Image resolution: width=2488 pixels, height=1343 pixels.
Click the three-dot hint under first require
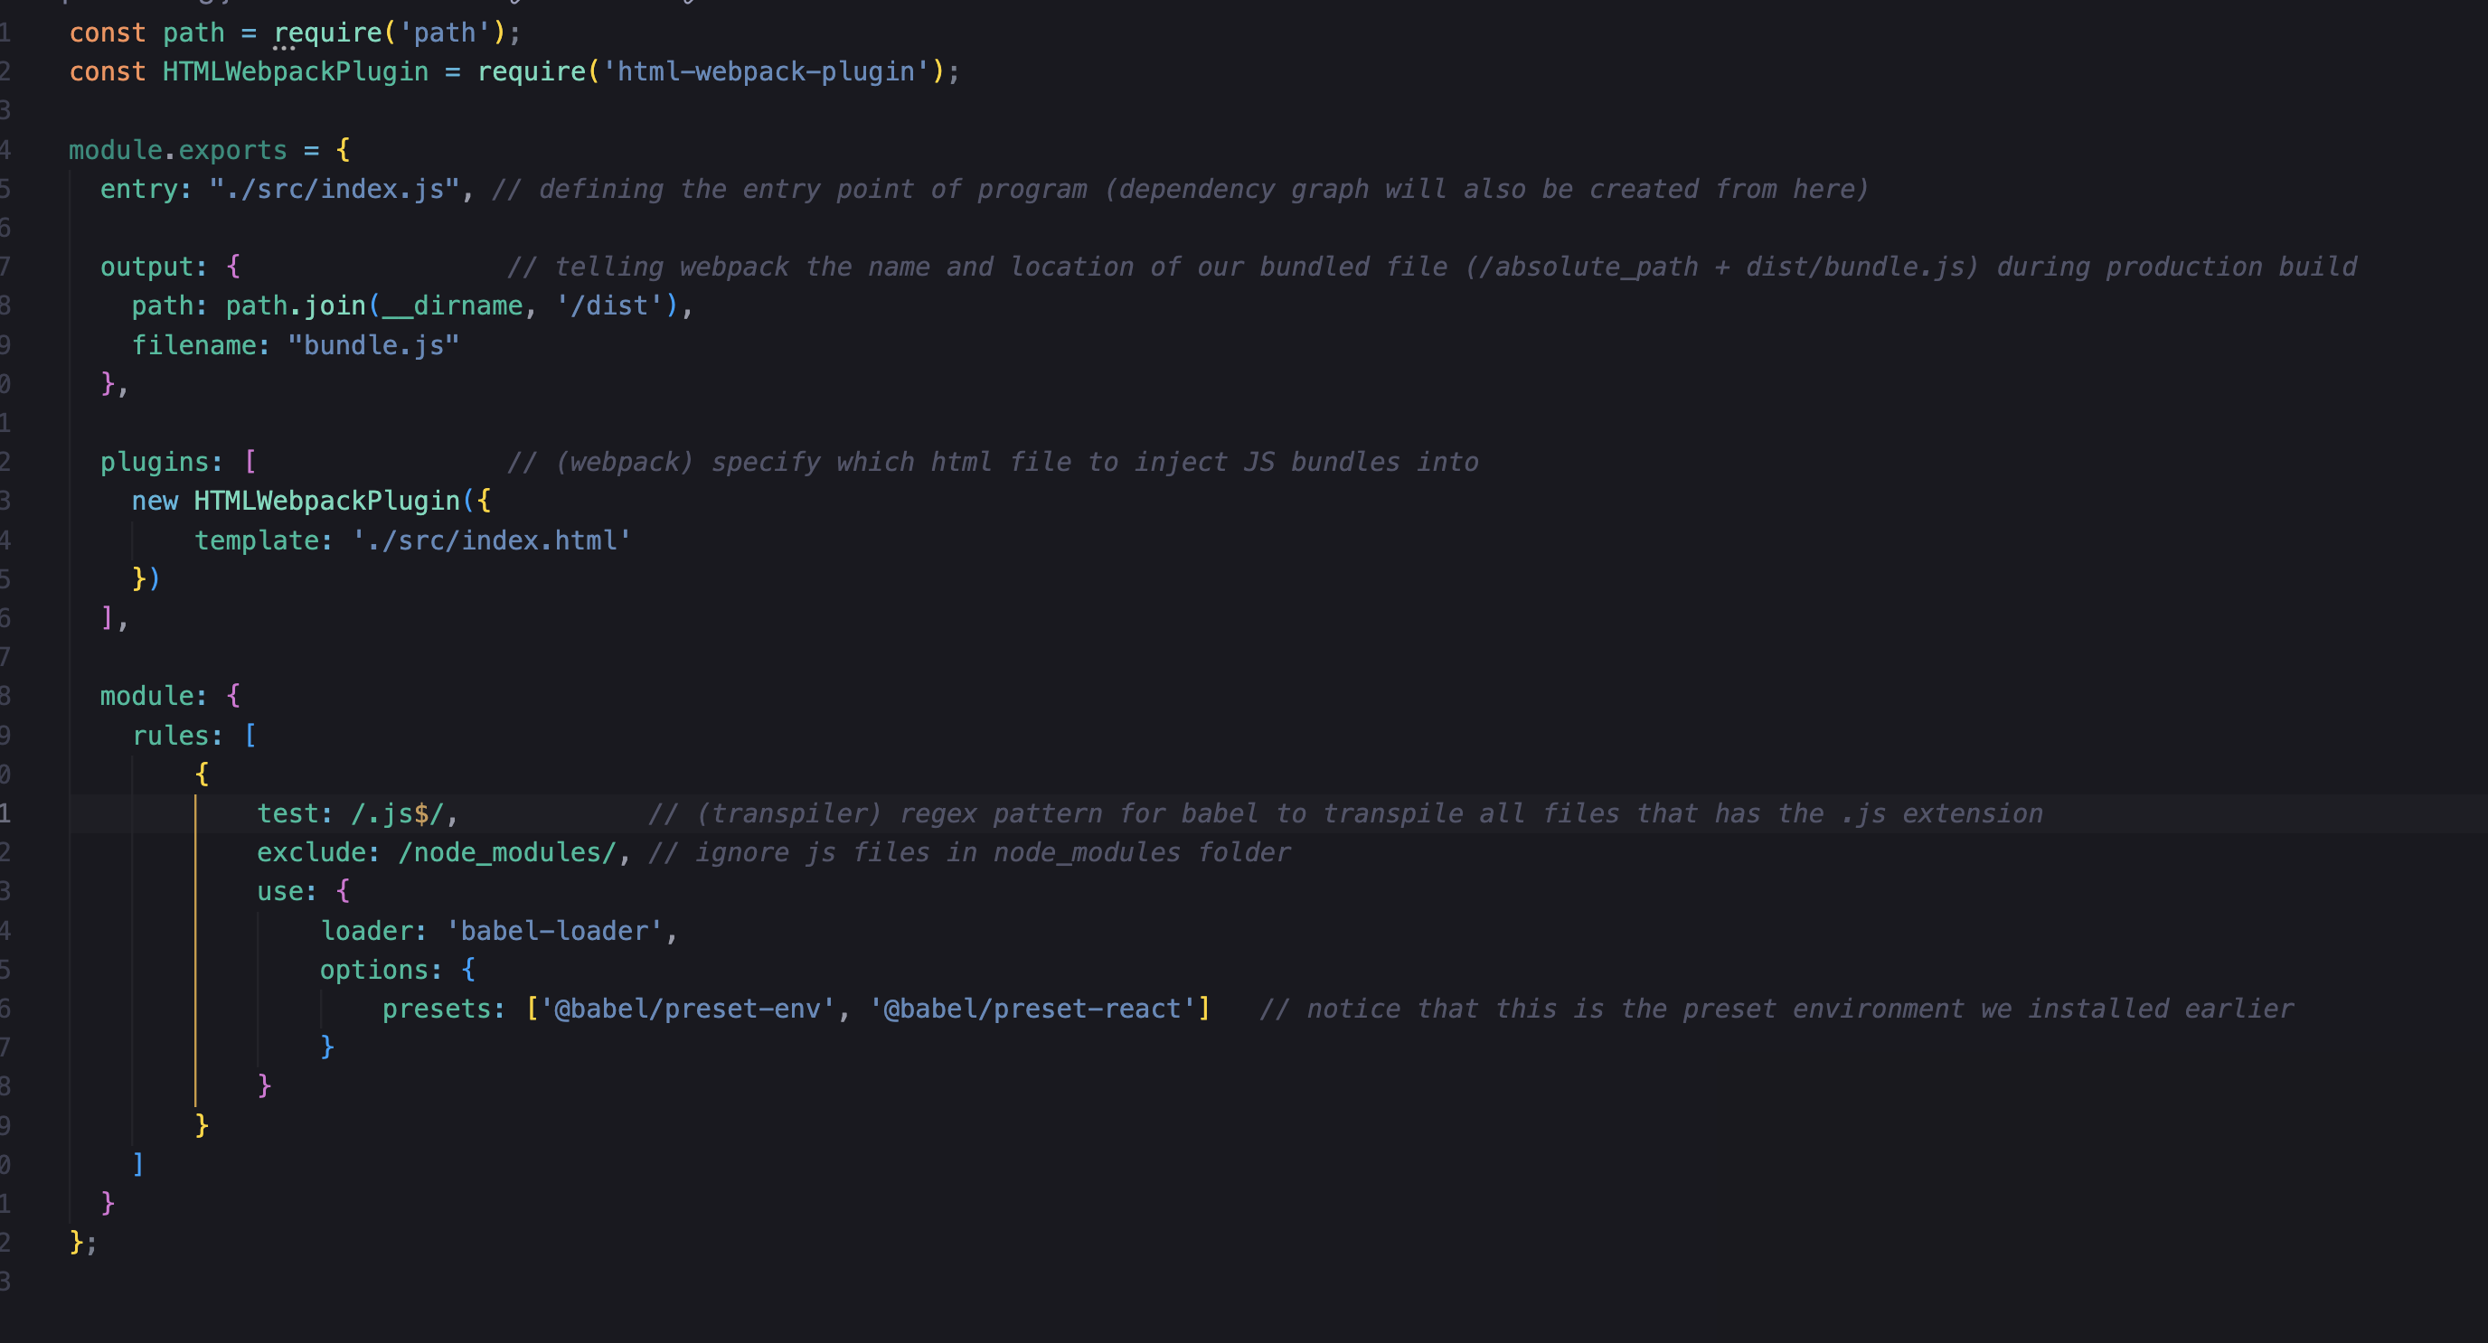point(283,47)
